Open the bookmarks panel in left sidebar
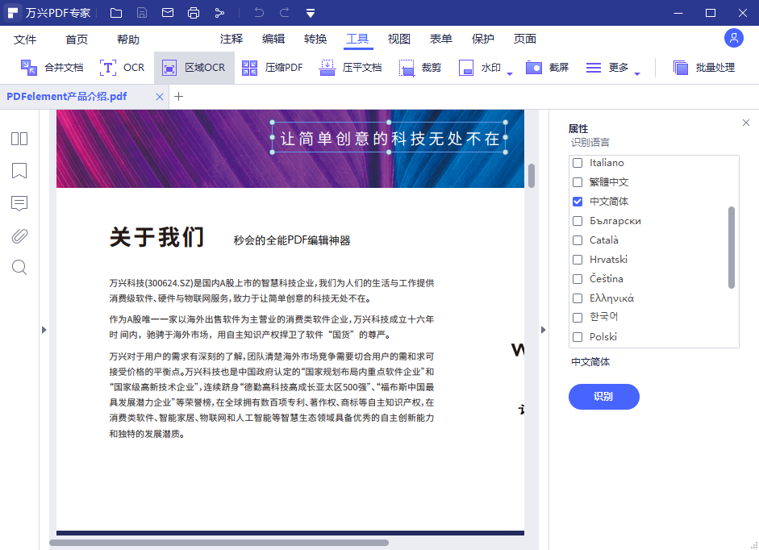The image size is (759, 550). point(19,171)
